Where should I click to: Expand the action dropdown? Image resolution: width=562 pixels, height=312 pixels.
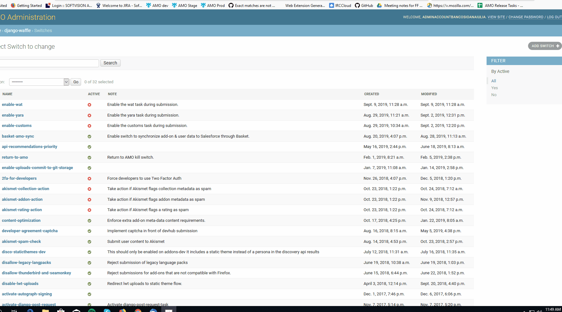[39, 82]
